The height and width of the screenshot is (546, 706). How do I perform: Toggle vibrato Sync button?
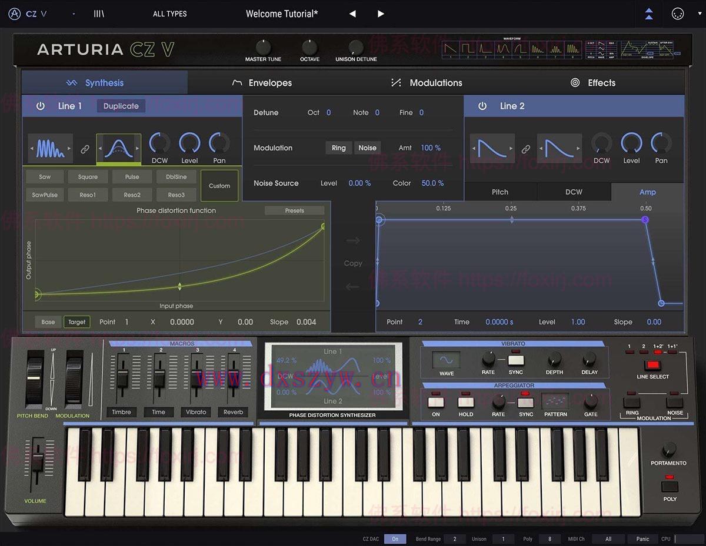pos(516,360)
